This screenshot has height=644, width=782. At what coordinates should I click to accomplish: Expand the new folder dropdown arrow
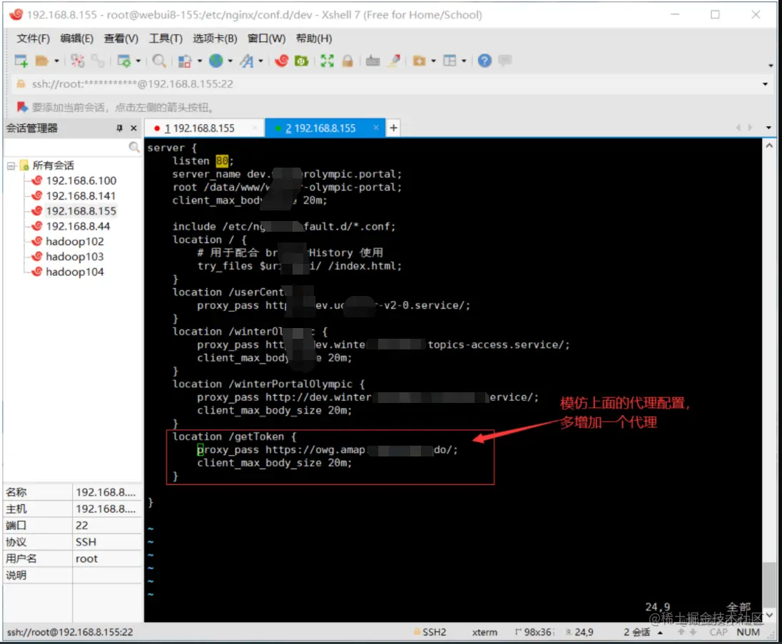pyautogui.click(x=433, y=61)
